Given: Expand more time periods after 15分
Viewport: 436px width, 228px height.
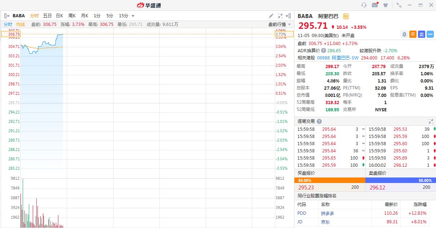Looking at the screenshot, I should pos(133,16).
